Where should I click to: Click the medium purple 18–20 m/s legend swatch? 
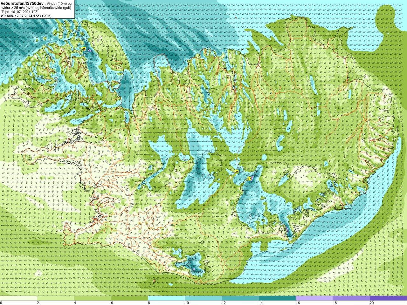(351, 298)
